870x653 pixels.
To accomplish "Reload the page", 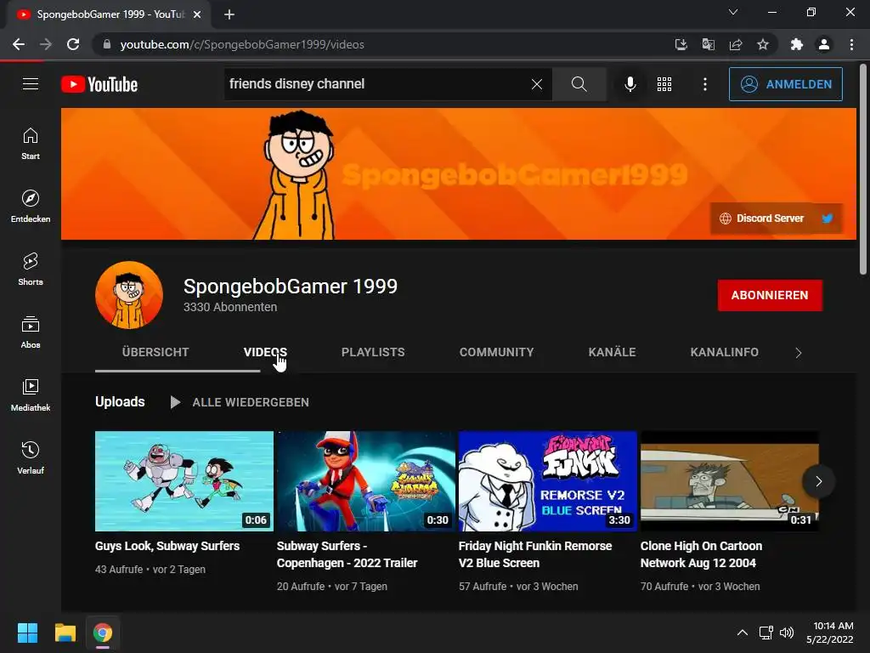I will coord(73,44).
